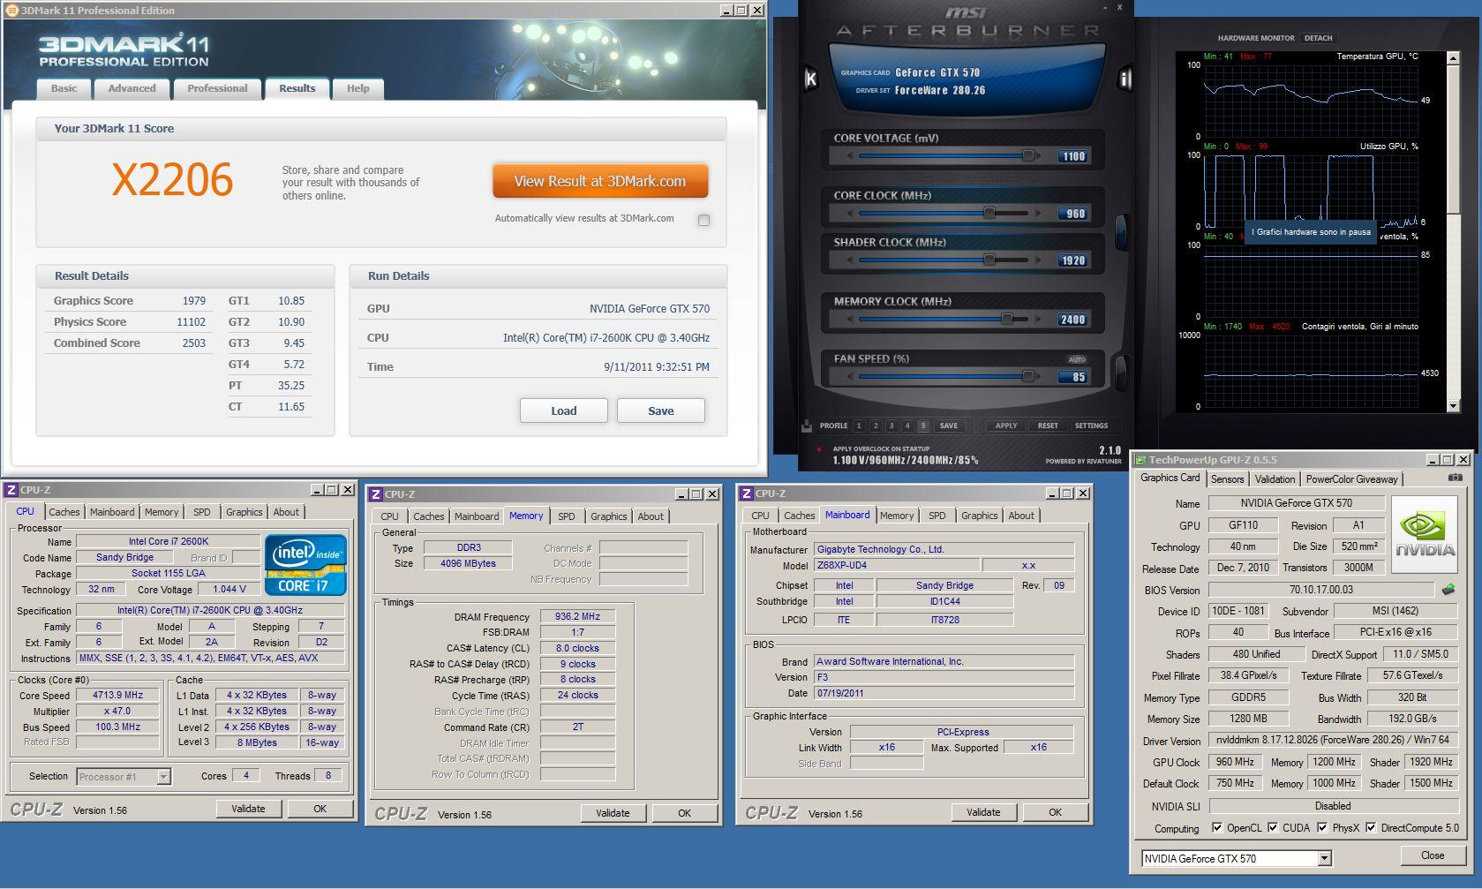This screenshot has height=889, width=1482.
Task: Click the Intel Core i7 logo in CPU-Z
Action: (305, 563)
